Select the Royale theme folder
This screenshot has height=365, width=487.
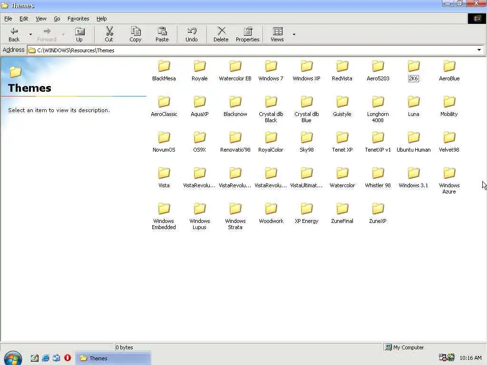pyautogui.click(x=199, y=71)
